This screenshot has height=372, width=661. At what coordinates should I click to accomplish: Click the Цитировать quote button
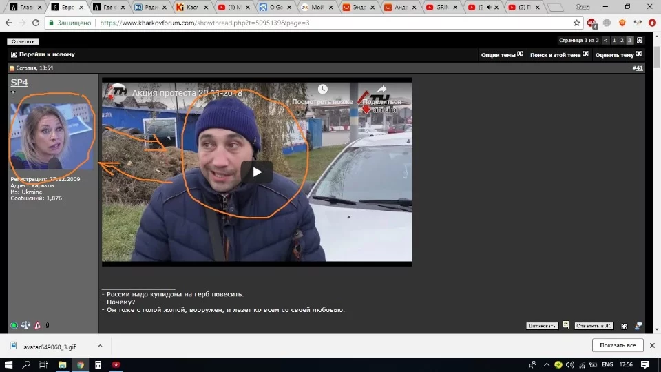542,326
